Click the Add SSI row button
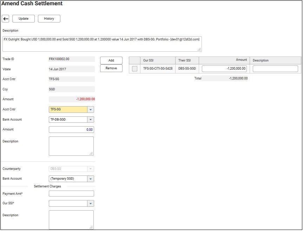 point(111,60)
